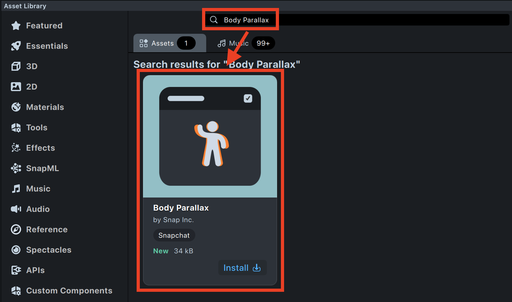Switch to the Assets results tab
This screenshot has width=512, height=302.
point(169,43)
